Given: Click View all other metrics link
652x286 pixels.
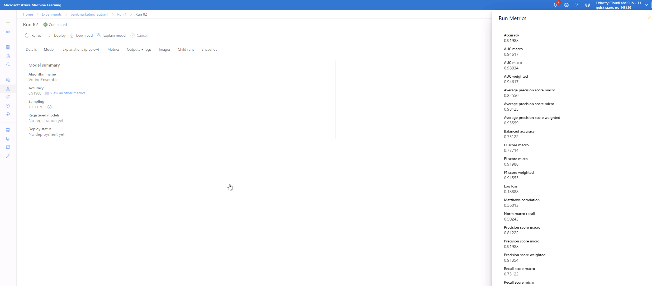Looking at the screenshot, I should [x=68, y=93].
